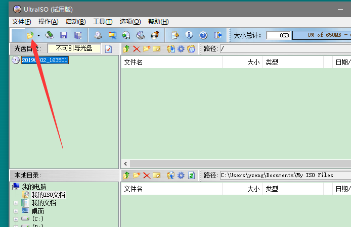Image resolution: width=351 pixels, height=227 pixels.
Task: Sort disc list by 大小 column
Action: [242, 62]
